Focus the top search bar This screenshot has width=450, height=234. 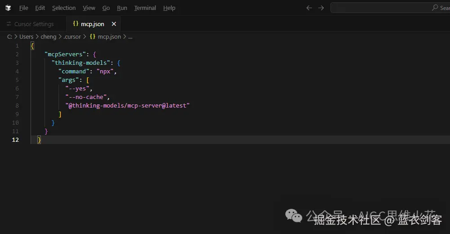[390, 8]
